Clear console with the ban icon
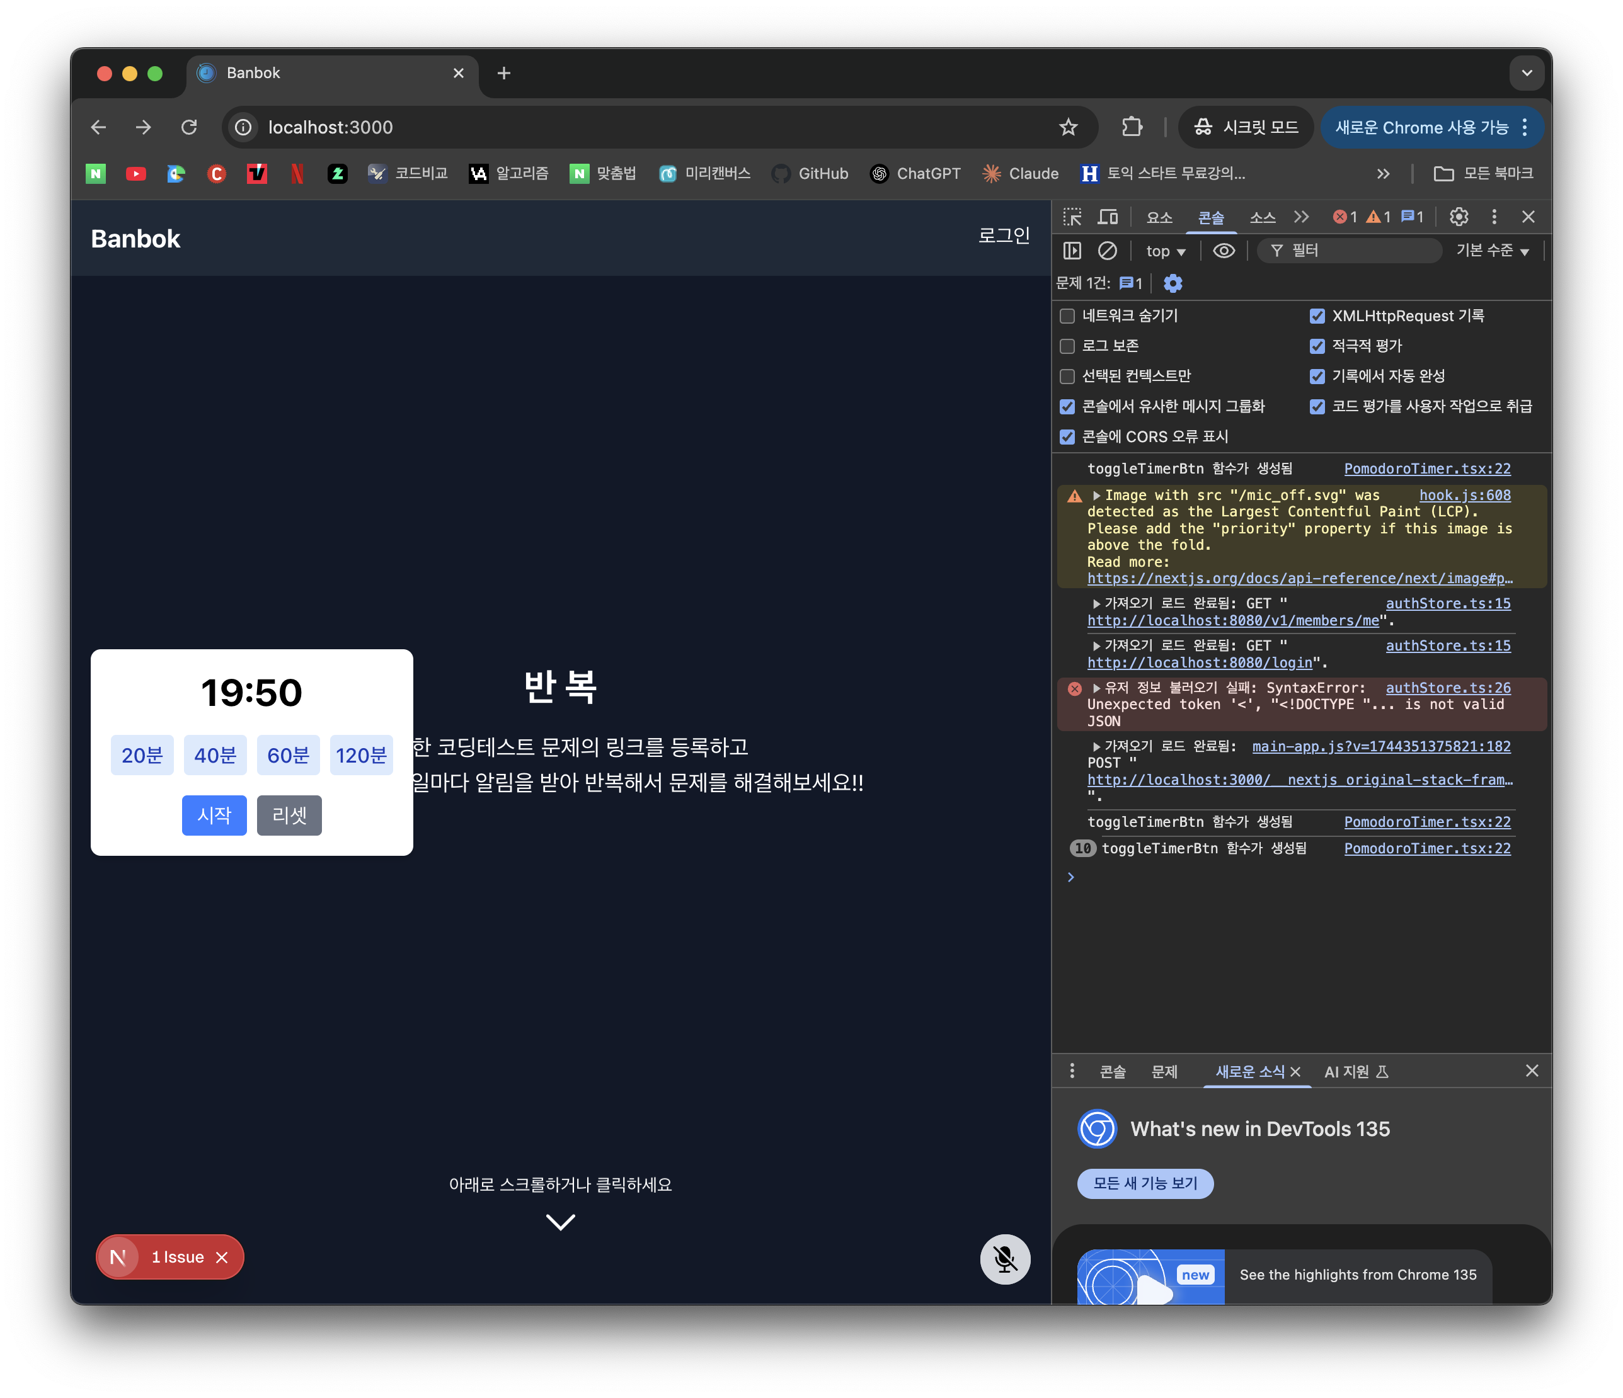This screenshot has width=1623, height=1398. [1107, 251]
